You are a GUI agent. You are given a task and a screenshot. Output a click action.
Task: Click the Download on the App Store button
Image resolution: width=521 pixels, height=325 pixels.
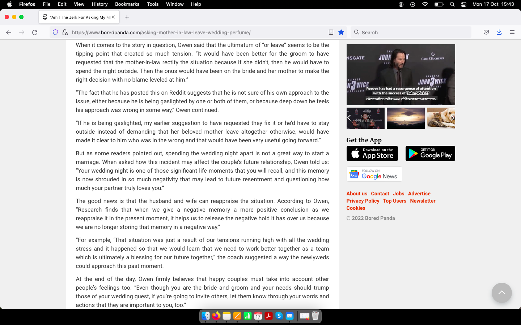372,153
